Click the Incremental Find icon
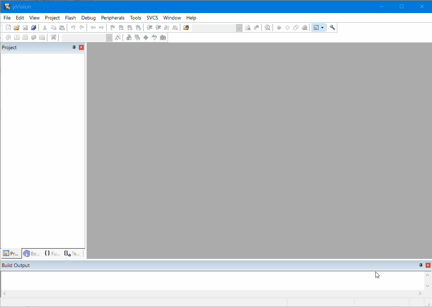The width and height of the screenshot is (432, 307). click(x=256, y=28)
